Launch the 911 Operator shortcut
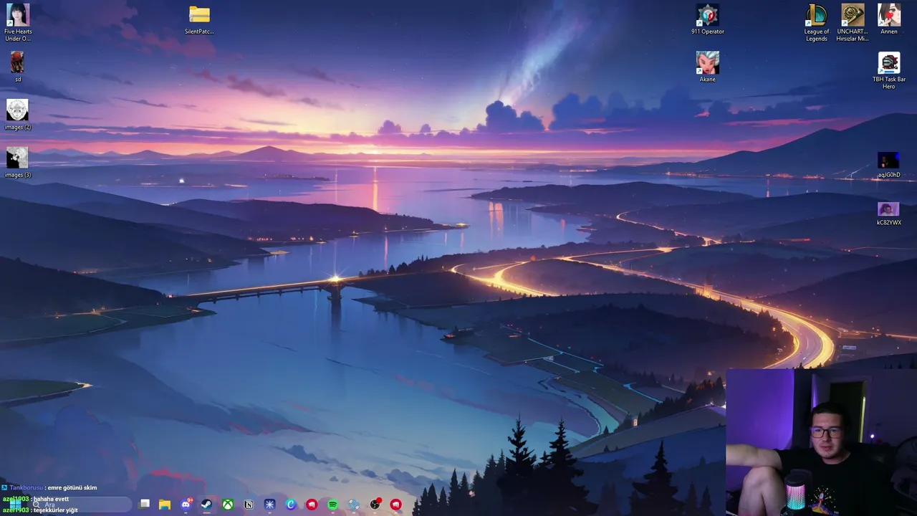The height and width of the screenshot is (516, 917). (x=707, y=19)
